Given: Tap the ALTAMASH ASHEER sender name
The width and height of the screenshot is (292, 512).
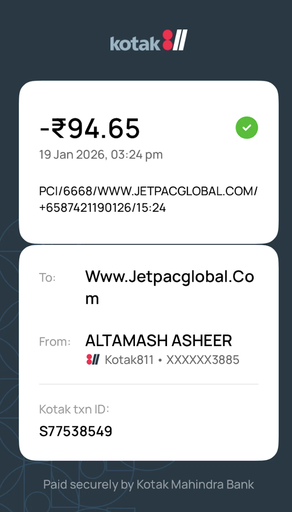Looking at the screenshot, I should [x=159, y=341].
